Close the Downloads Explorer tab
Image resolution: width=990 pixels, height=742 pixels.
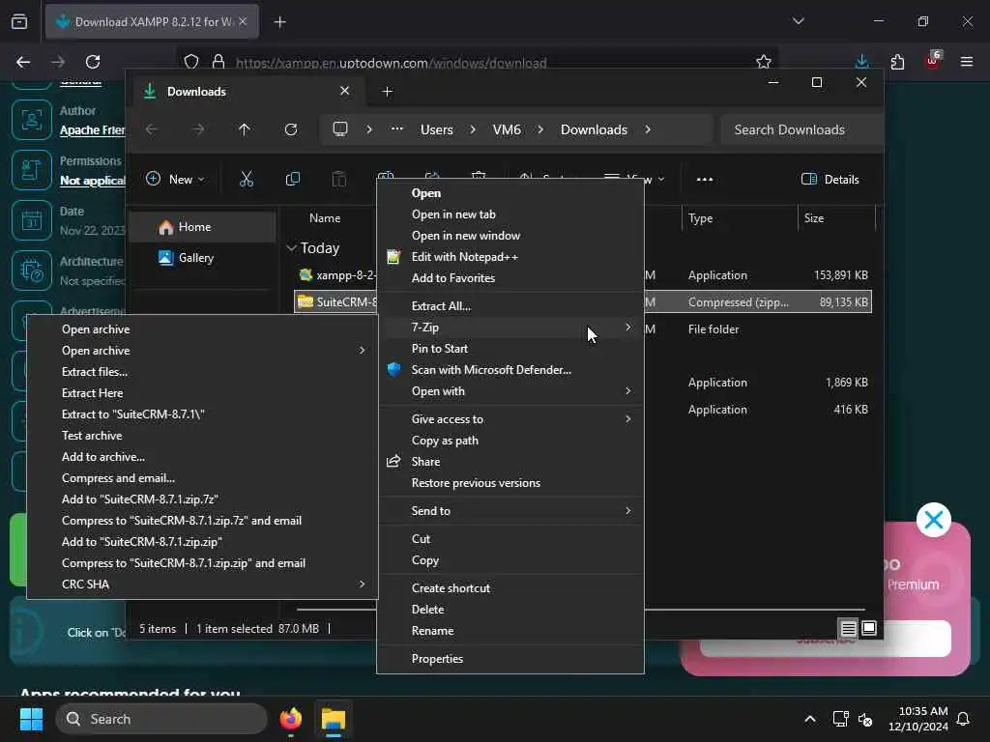345,91
